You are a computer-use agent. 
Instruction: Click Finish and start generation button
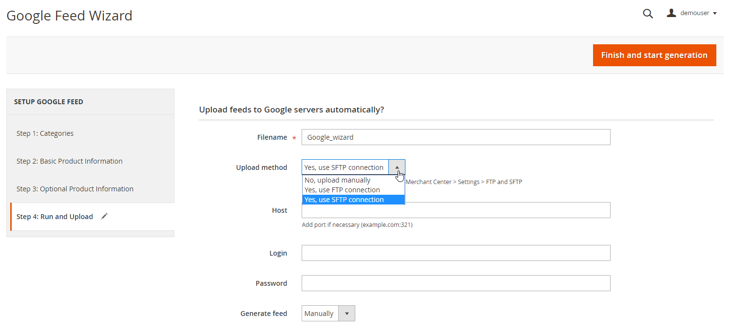[654, 55]
